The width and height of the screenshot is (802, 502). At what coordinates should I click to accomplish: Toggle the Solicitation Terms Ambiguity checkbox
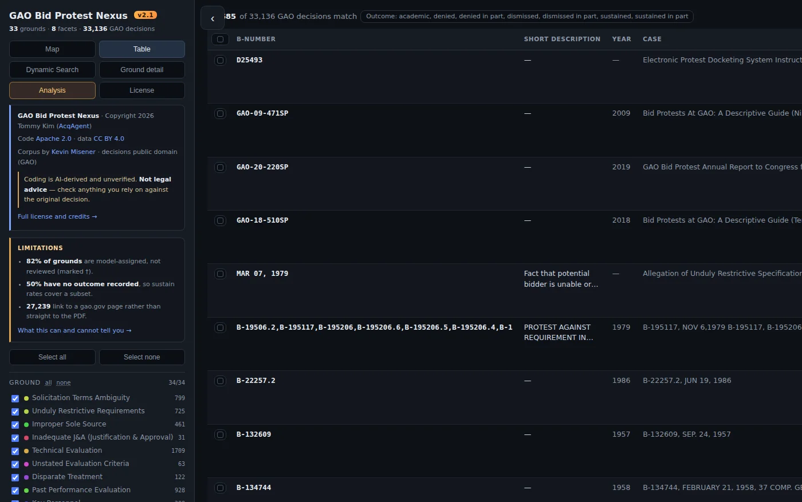(x=15, y=398)
